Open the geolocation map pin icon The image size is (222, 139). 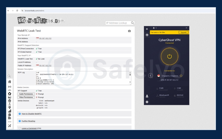10,108
